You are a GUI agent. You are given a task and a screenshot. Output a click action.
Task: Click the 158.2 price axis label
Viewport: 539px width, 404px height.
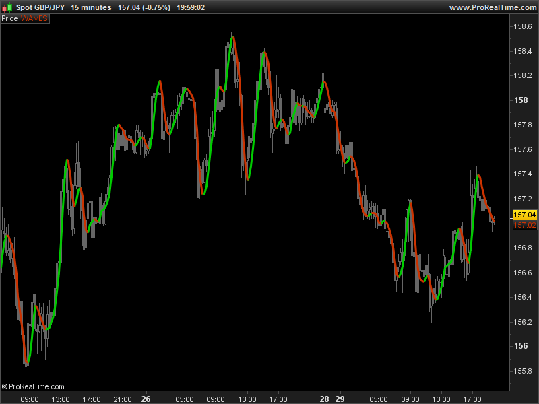pyautogui.click(x=523, y=75)
